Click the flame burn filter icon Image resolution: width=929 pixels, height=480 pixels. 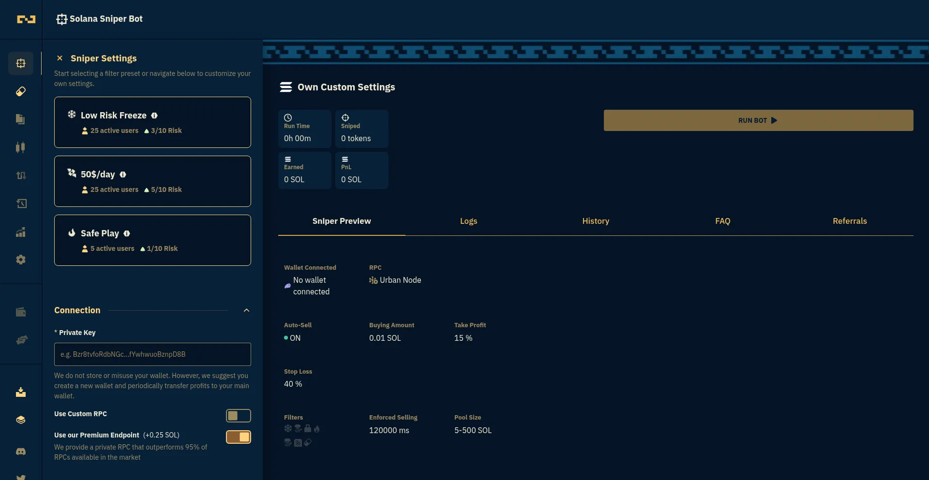317,429
